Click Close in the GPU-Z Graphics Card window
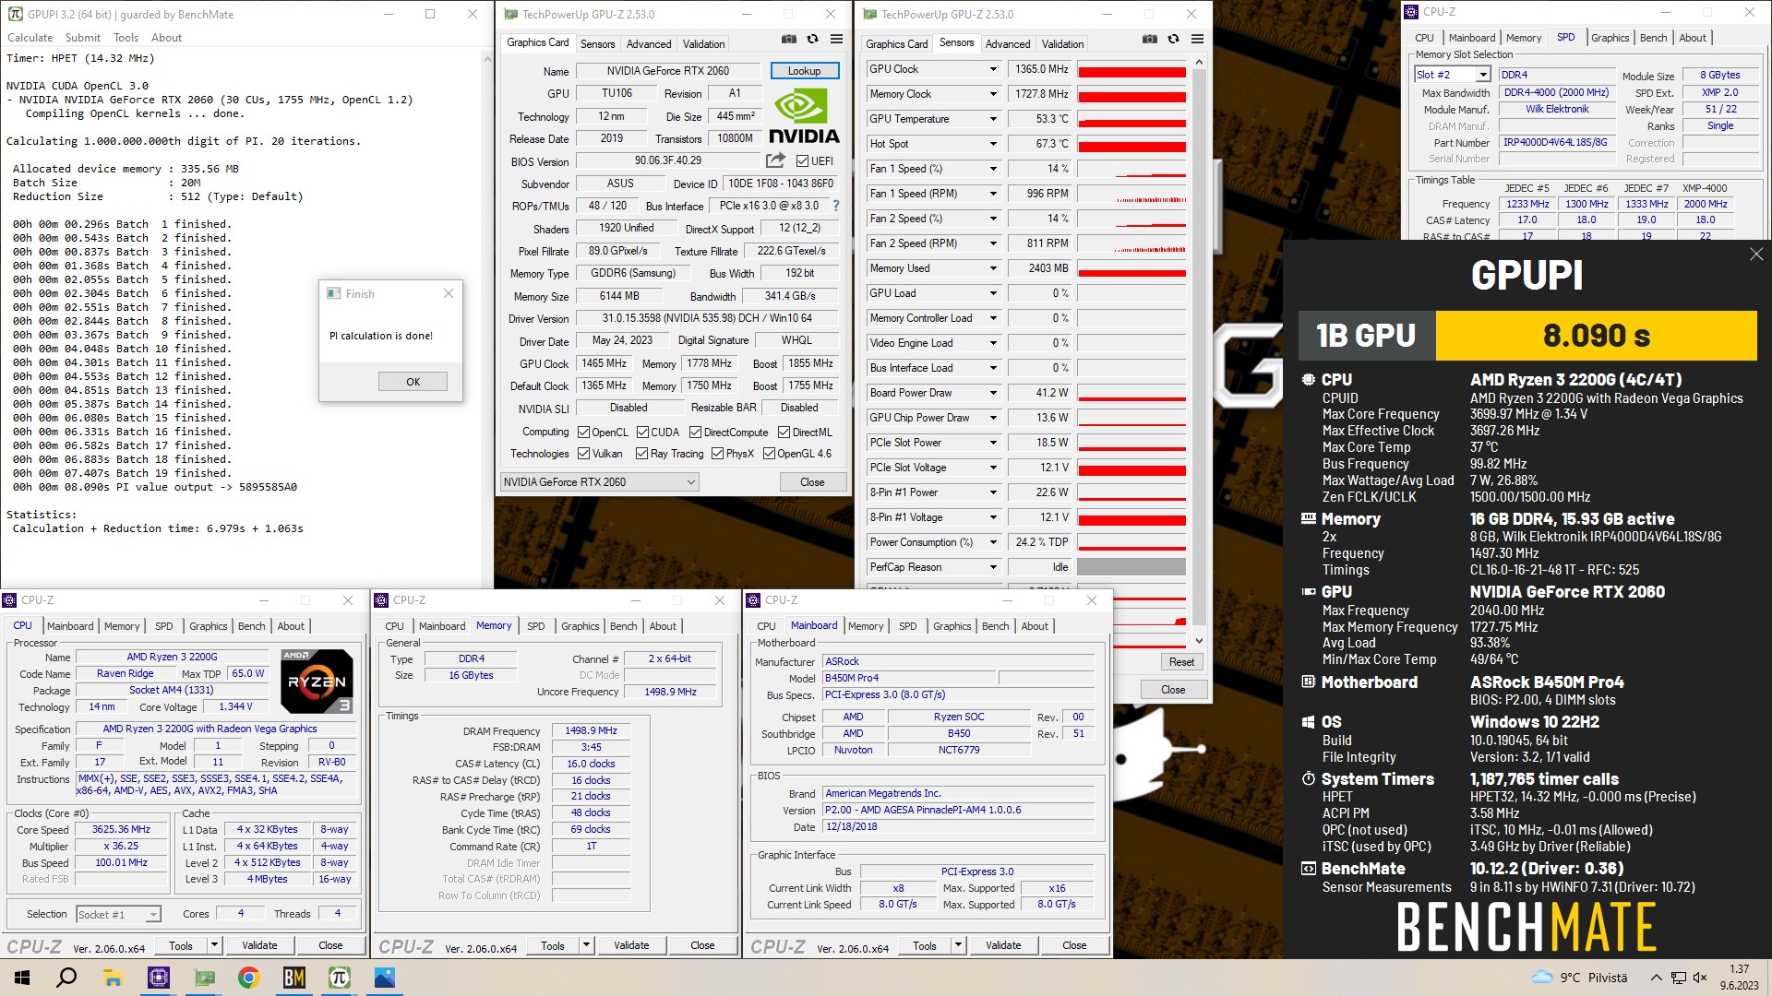The width and height of the screenshot is (1772, 996). 812,482
